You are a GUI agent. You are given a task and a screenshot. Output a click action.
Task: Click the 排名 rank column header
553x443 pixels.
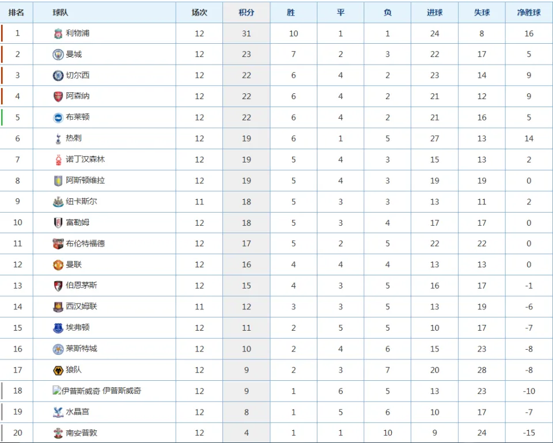point(16,13)
